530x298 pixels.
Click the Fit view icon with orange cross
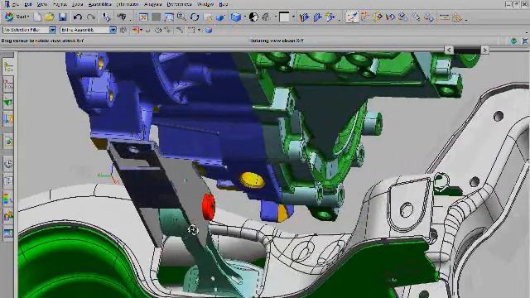coord(143,17)
